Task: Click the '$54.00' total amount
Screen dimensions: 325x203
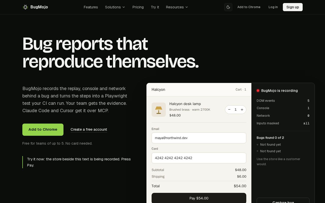Action: (240, 186)
